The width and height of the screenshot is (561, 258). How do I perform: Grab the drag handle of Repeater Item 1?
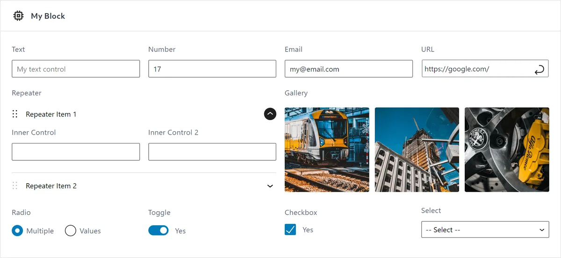15,114
